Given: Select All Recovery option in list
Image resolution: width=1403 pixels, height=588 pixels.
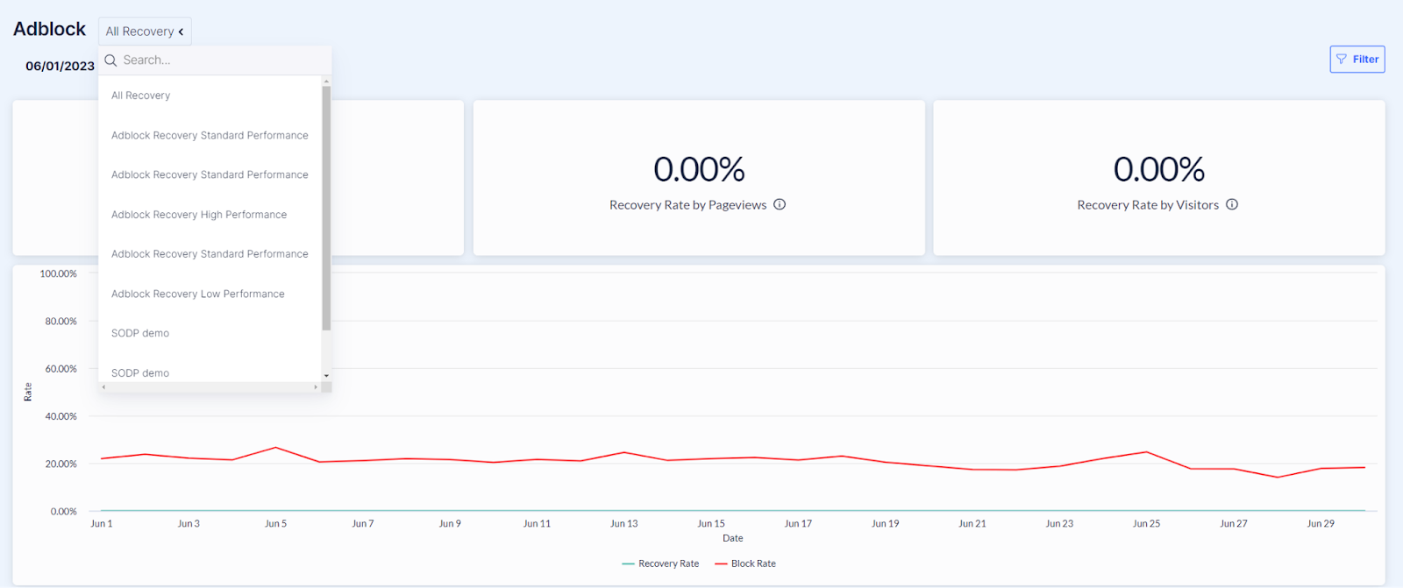Looking at the screenshot, I should [x=140, y=96].
